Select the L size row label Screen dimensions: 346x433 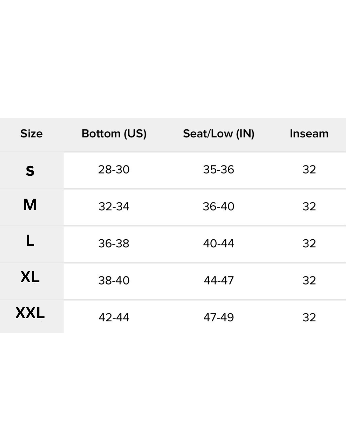pos(30,241)
